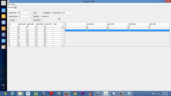Open the notepad icon in sidebar

click(x=3, y=47)
